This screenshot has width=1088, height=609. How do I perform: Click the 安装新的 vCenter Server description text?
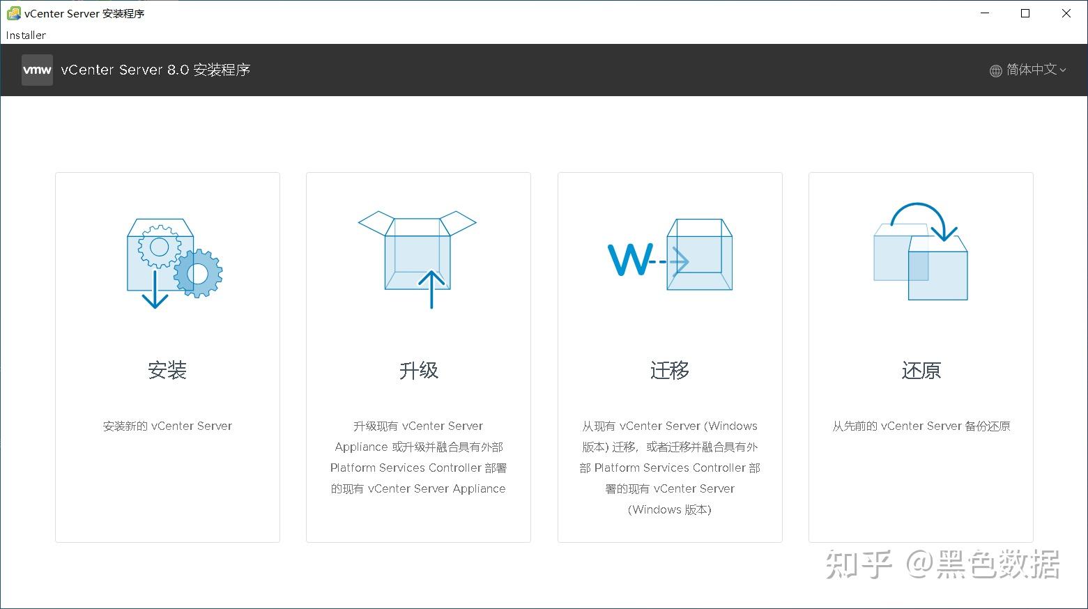pos(167,426)
